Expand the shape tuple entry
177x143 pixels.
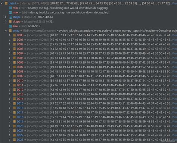tap(6, 17)
